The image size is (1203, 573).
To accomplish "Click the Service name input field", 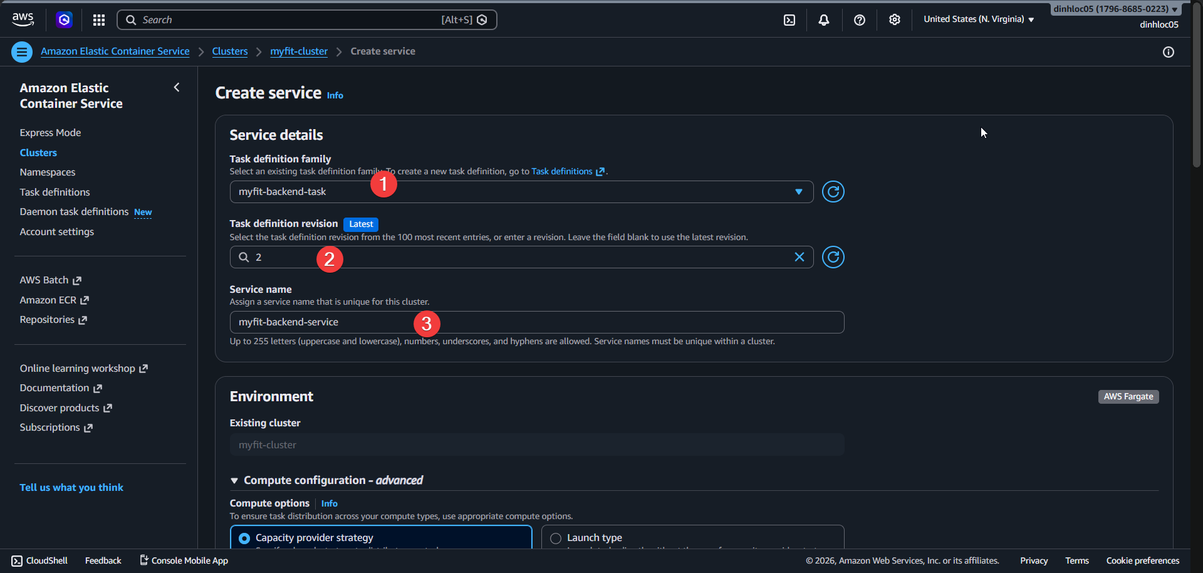I will point(537,322).
